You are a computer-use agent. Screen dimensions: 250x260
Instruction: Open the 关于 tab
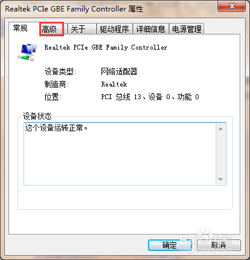(82, 29)
